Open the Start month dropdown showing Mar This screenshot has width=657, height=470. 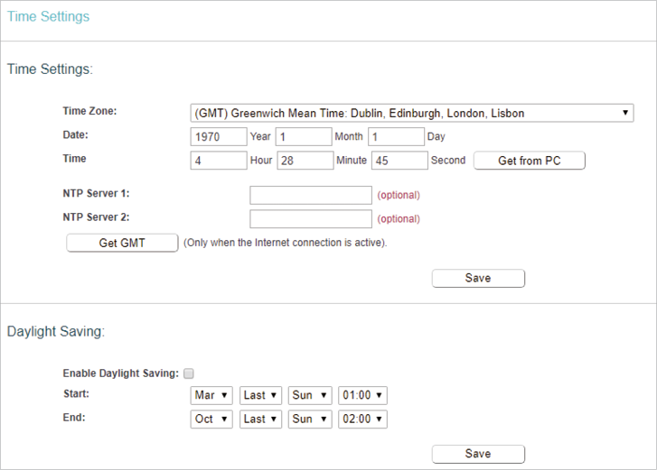tap(211, 395)
